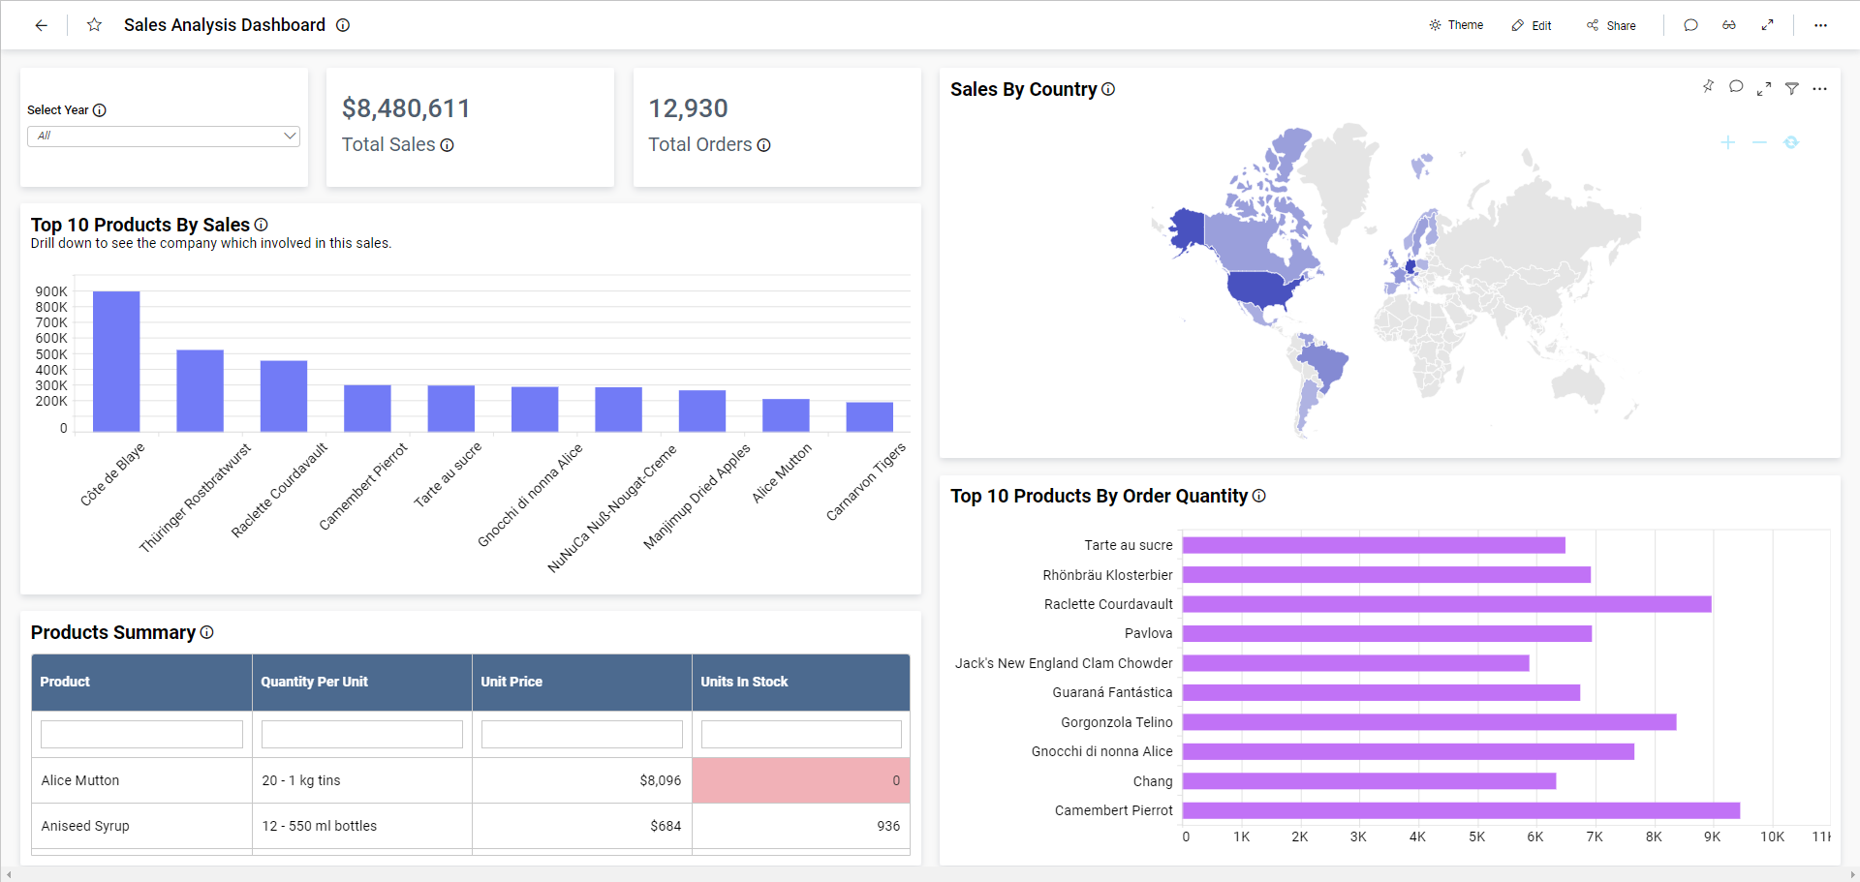Comment on Sales By Country widget
Screen dimensions: 1860x882
[x=1736, y=87]
